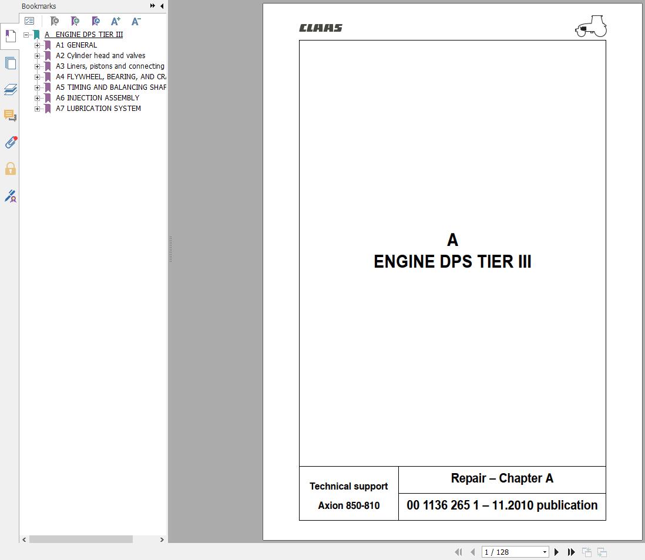Click the bookmarks panel splitter grip handle
Viewport: 645px width, 560px height.
point(170,249)
